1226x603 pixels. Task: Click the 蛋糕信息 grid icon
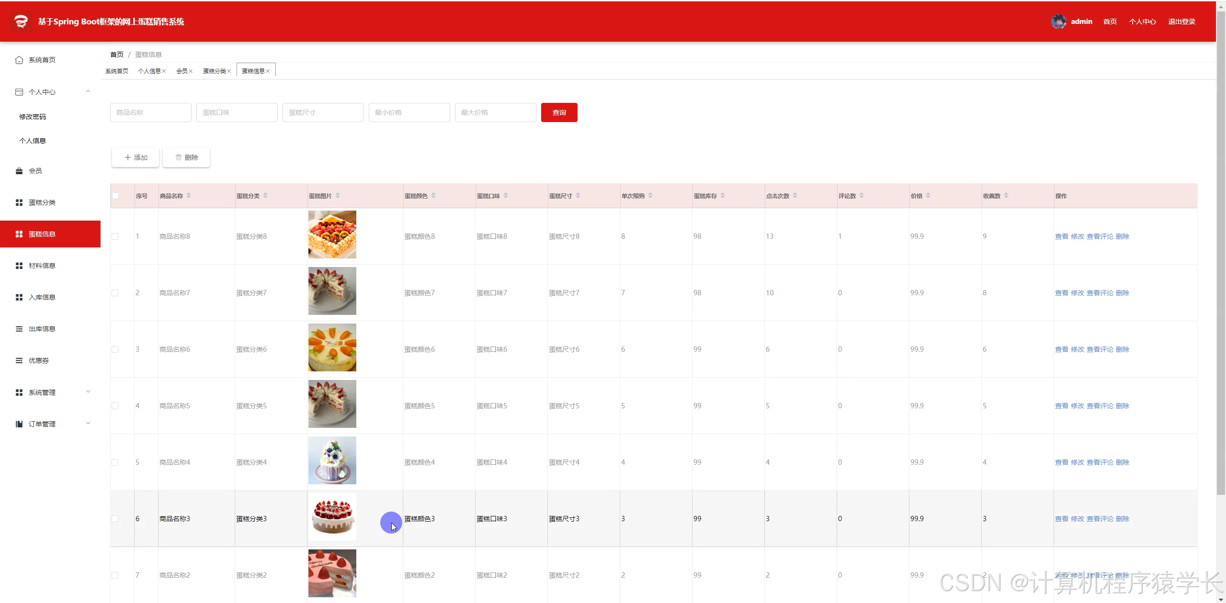click(x=19, y=234)
